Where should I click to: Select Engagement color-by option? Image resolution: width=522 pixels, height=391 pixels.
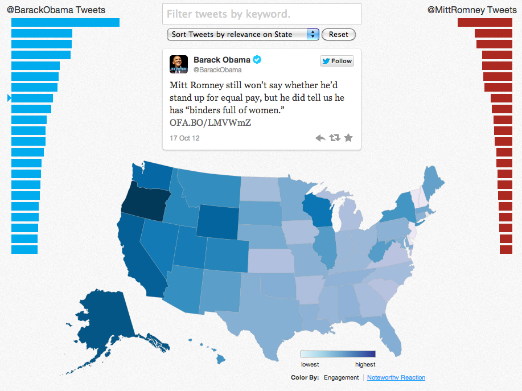pyautogui.click(x=341, y=377)
